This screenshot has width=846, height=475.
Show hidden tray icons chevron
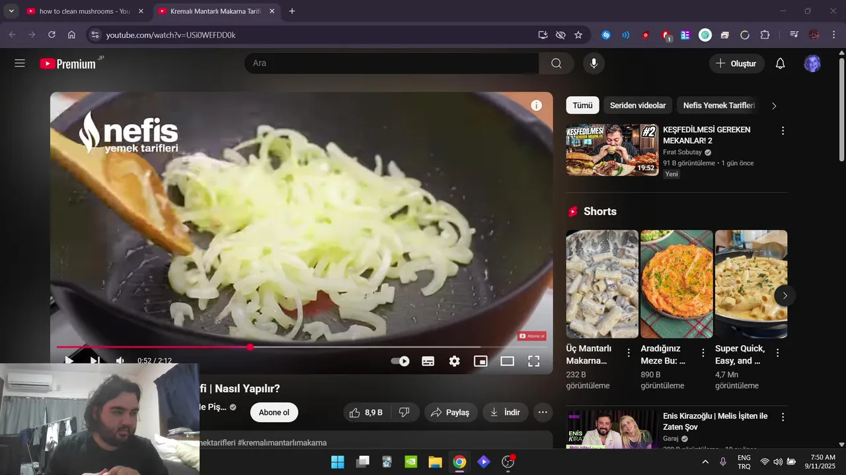click(x=705, y=462)
